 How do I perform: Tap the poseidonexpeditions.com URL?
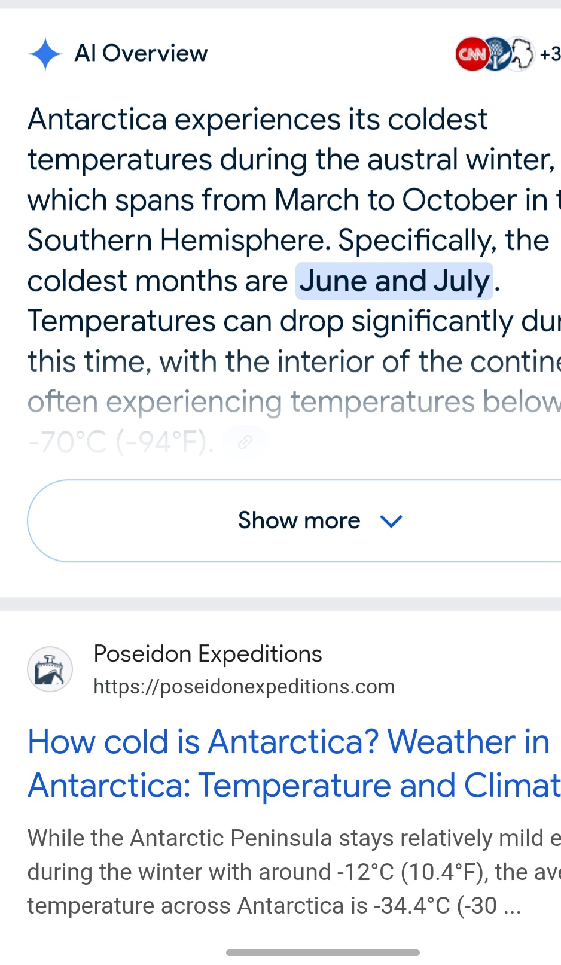[x=244, y=686]
